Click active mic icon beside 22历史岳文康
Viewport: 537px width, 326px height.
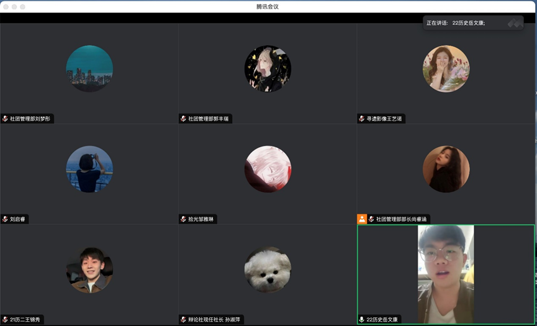(x=361, y=320)
